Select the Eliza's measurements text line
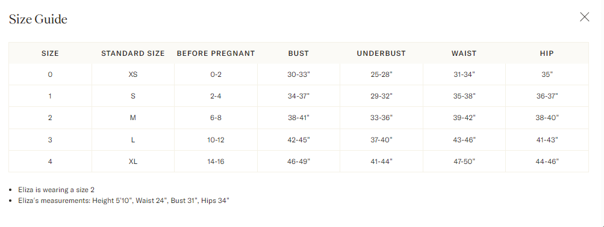Viewport: 604px width, 227px height. [x=123, y=201]
